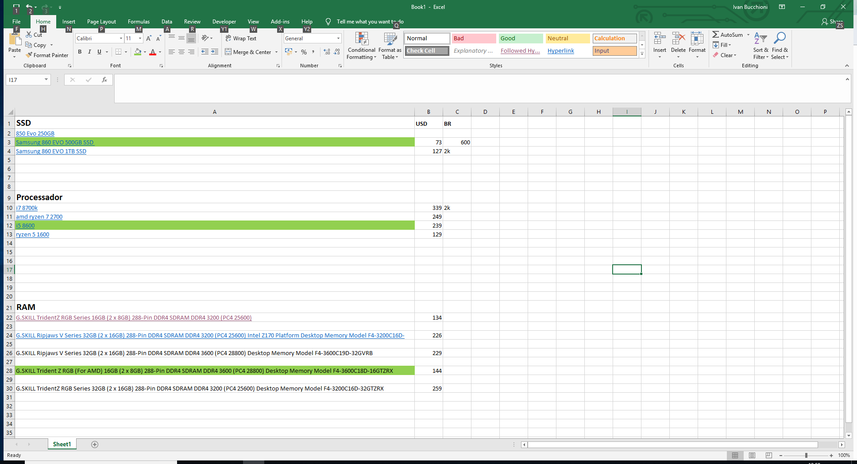Open AutoSum dropdown arrow
The width and height of the screenshot is (857, 464).
pyautogui.click(x=749, y=35)
